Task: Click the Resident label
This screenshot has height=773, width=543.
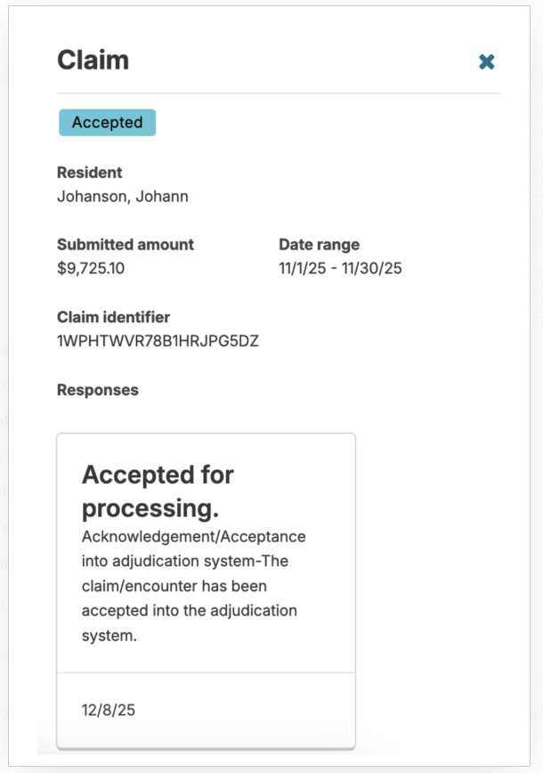Action: (x=89, y=173)
